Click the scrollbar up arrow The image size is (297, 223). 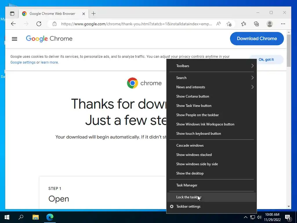click(x=289, y=32)
